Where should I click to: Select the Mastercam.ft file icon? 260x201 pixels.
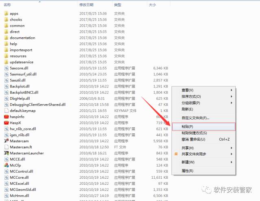pos(6,147)
